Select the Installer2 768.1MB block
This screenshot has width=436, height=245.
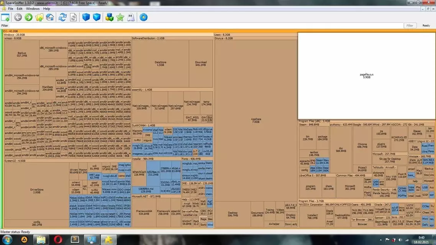[x=312, y=217]
